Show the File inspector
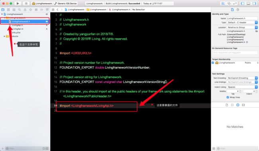 click(232, 10)
